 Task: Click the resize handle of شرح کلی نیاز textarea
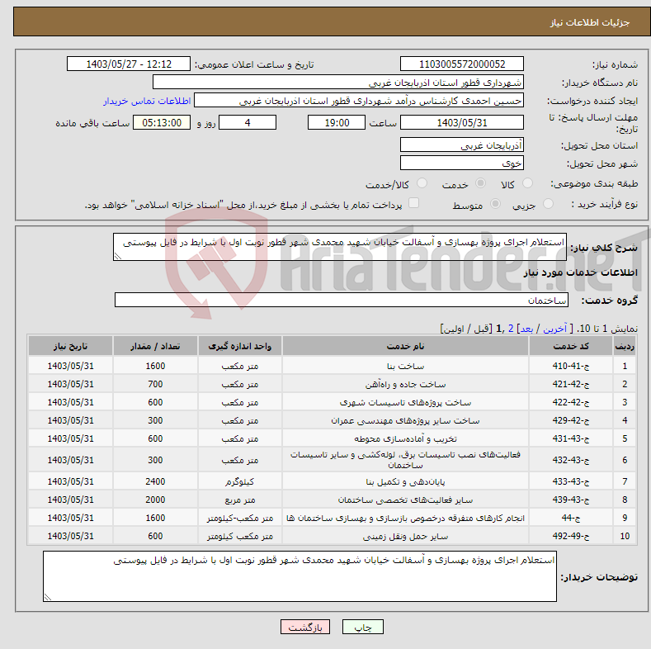tap(117, 256)
